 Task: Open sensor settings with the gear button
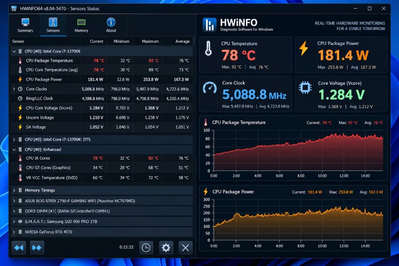[x=166, y=247]
